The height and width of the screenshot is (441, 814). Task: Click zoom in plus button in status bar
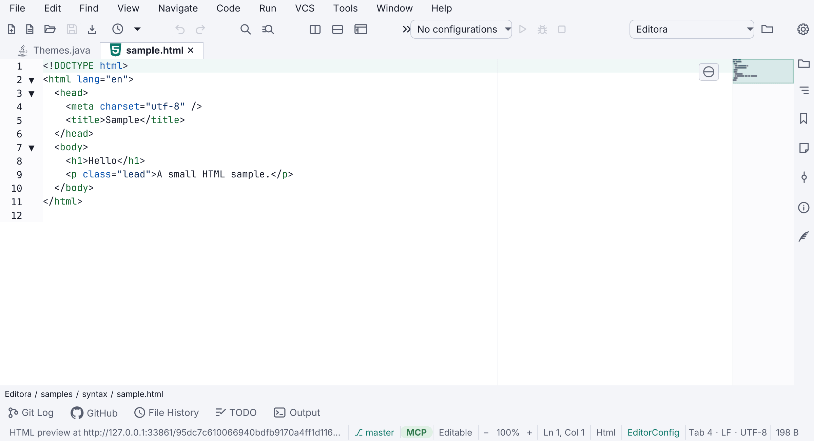(529, 433)
